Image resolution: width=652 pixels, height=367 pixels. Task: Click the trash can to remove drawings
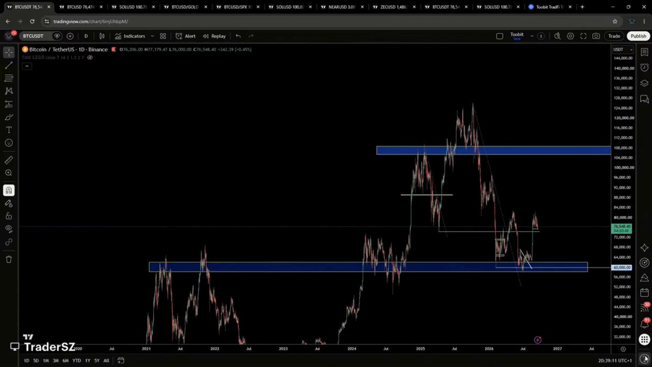click(9, 259)
